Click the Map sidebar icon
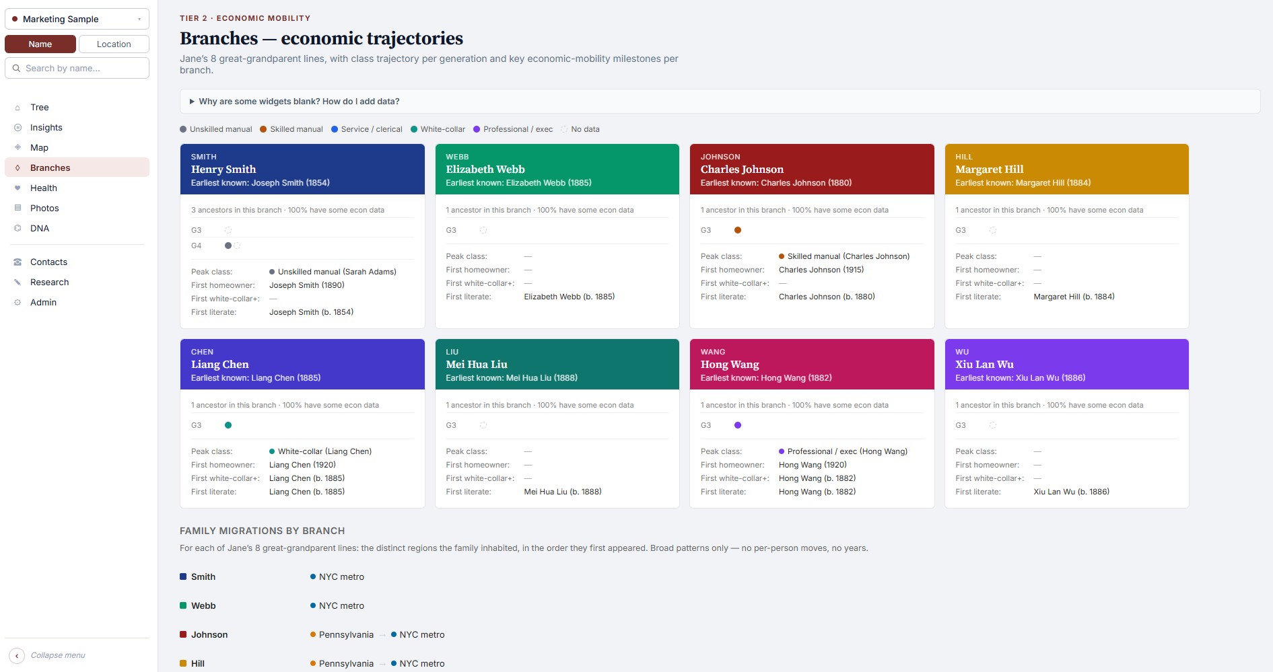Screen dimensions: 1273x672 click(18, 147)
